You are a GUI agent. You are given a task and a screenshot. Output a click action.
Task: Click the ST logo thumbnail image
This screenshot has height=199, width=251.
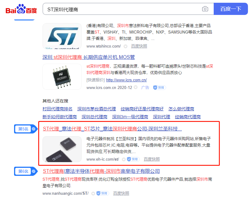coord(62,36)
